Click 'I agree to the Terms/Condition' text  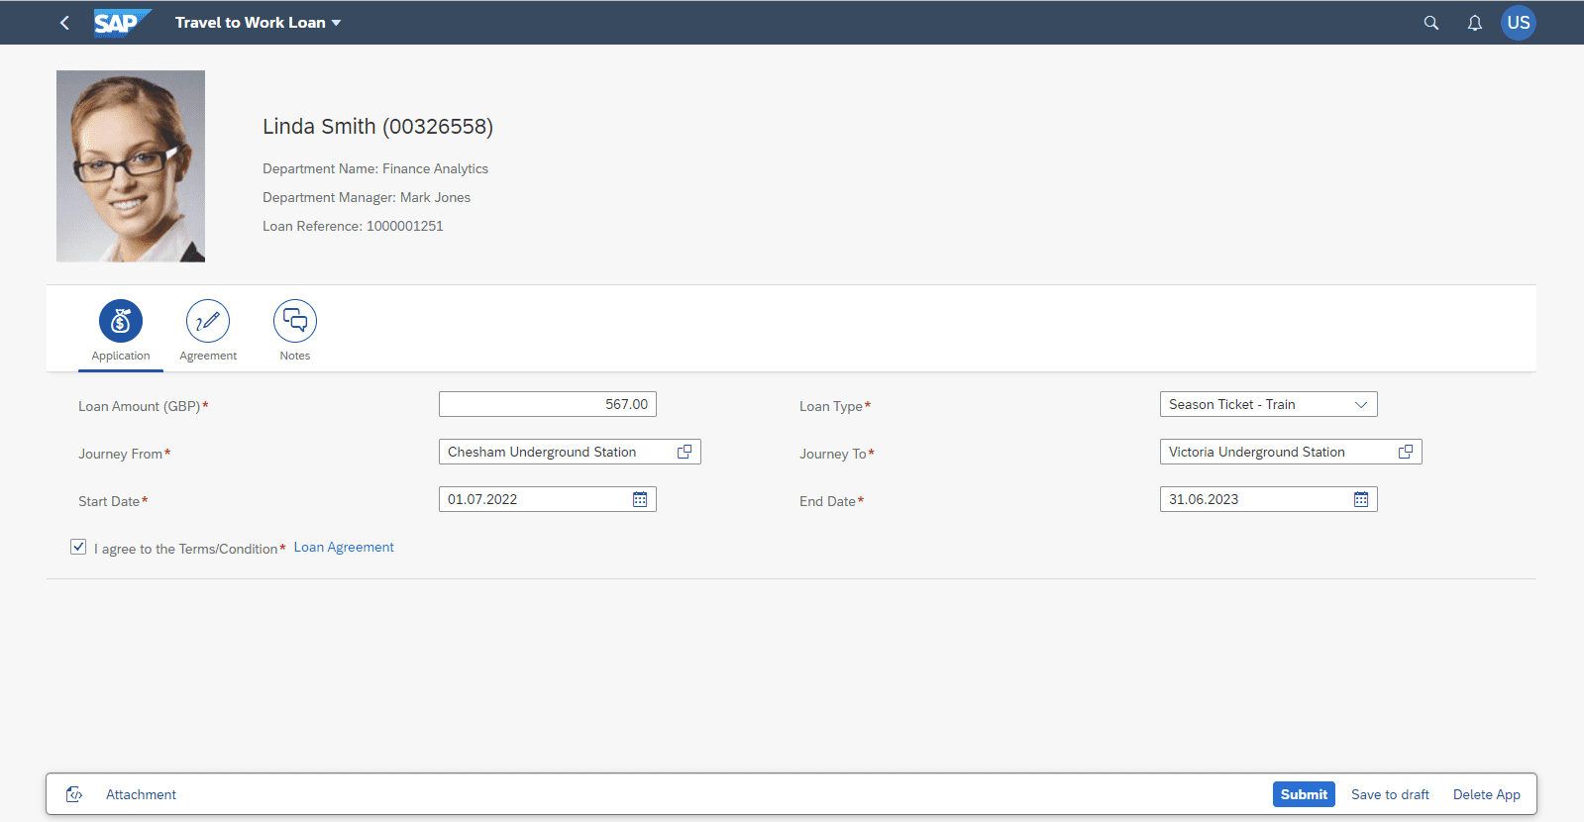[186, 549]
